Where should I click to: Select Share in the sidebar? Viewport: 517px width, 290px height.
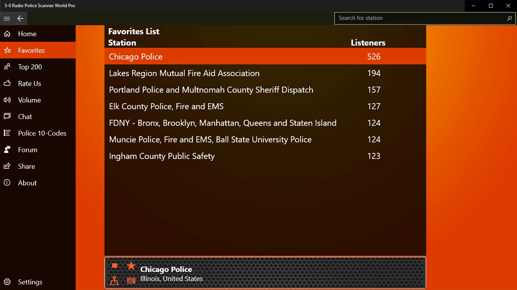click(38, 167)
